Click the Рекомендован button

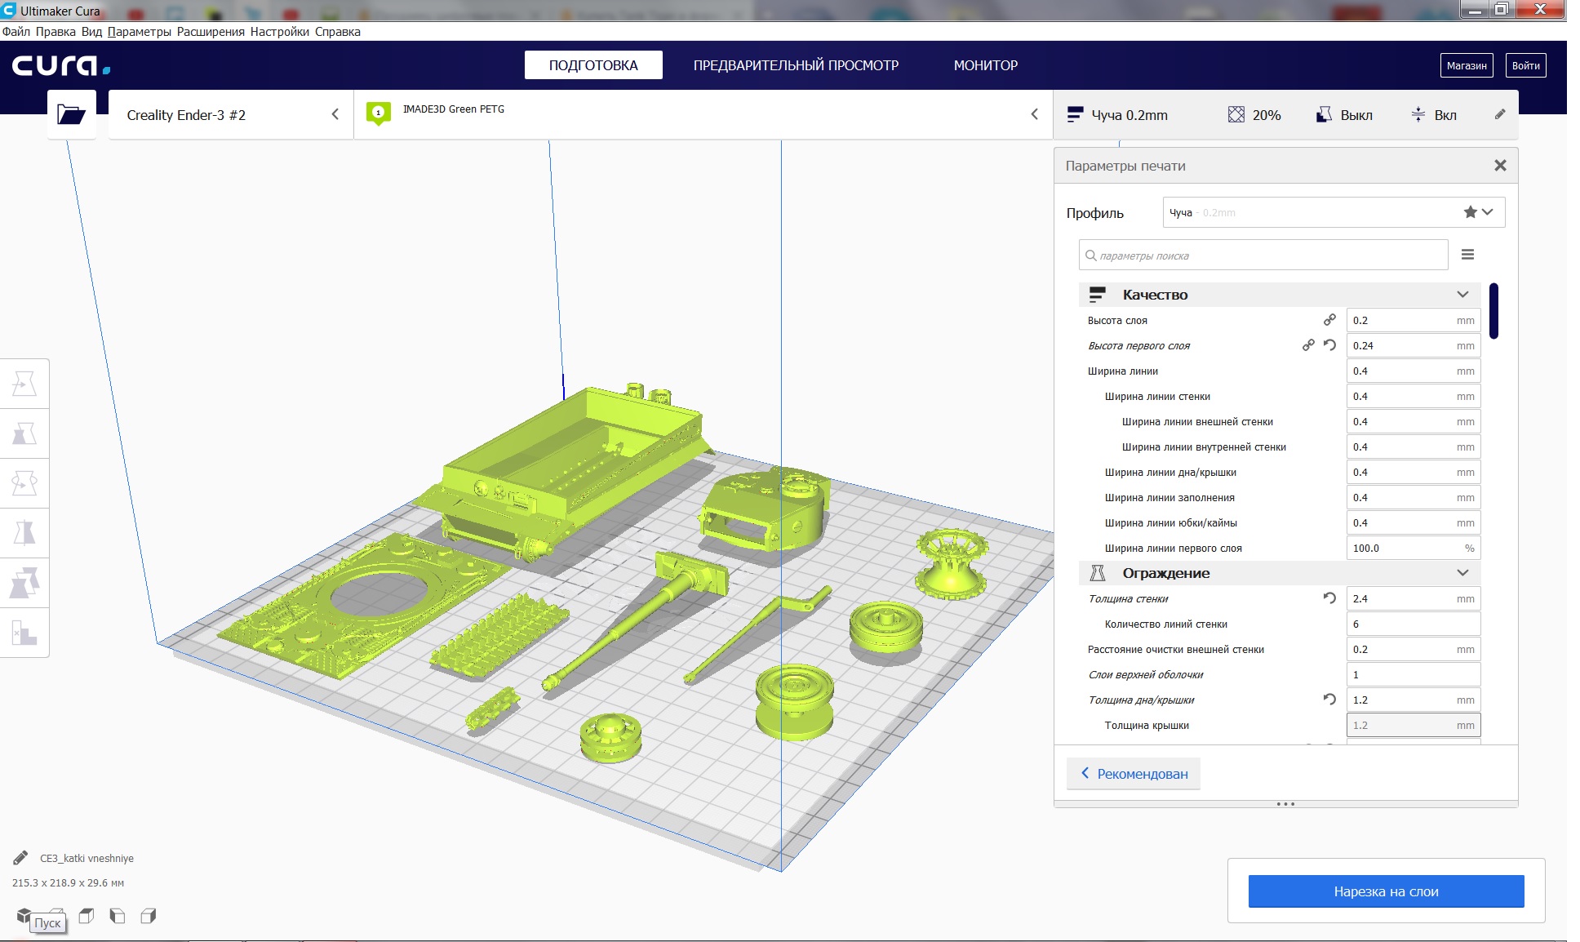click(x=1134, y=774)
